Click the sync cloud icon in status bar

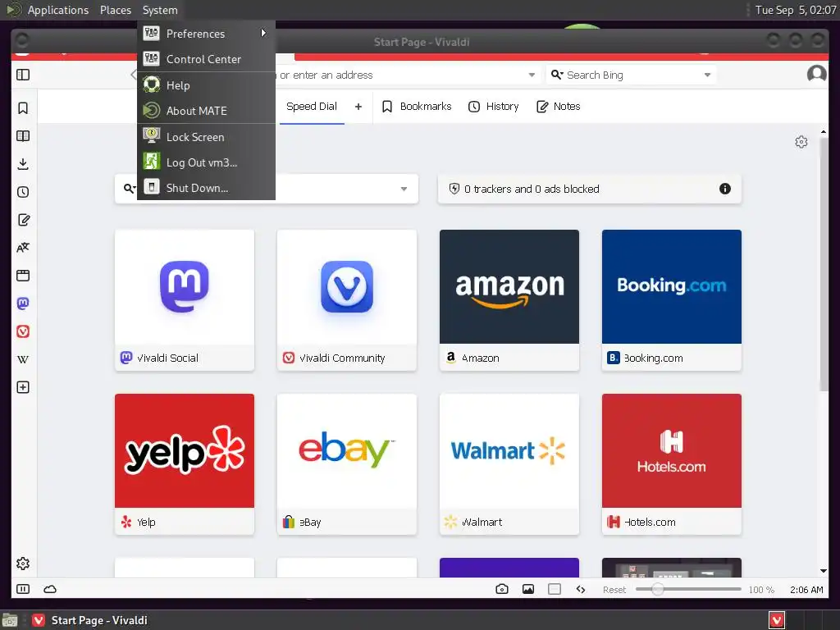coord(50,589)
